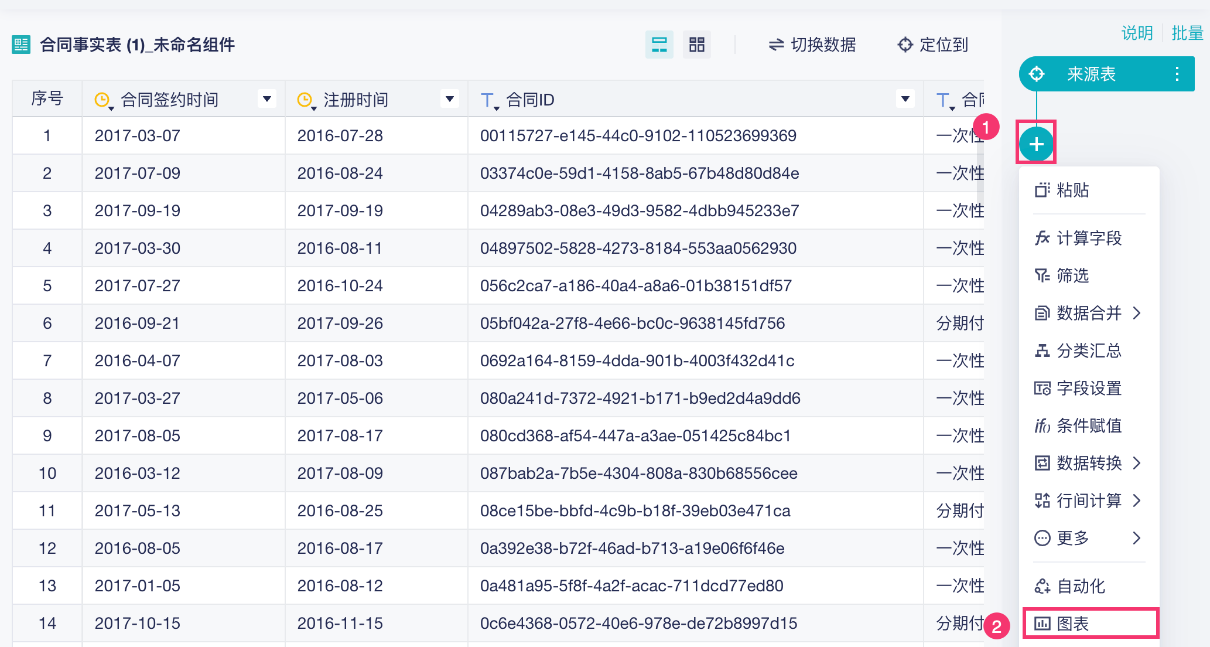
Task: Click 定位到 button
Action: (932, 45)
